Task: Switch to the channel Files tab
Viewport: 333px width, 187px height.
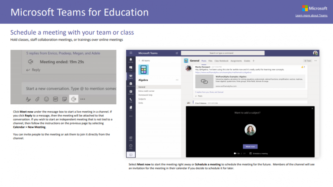Action: tap(210, 61)
